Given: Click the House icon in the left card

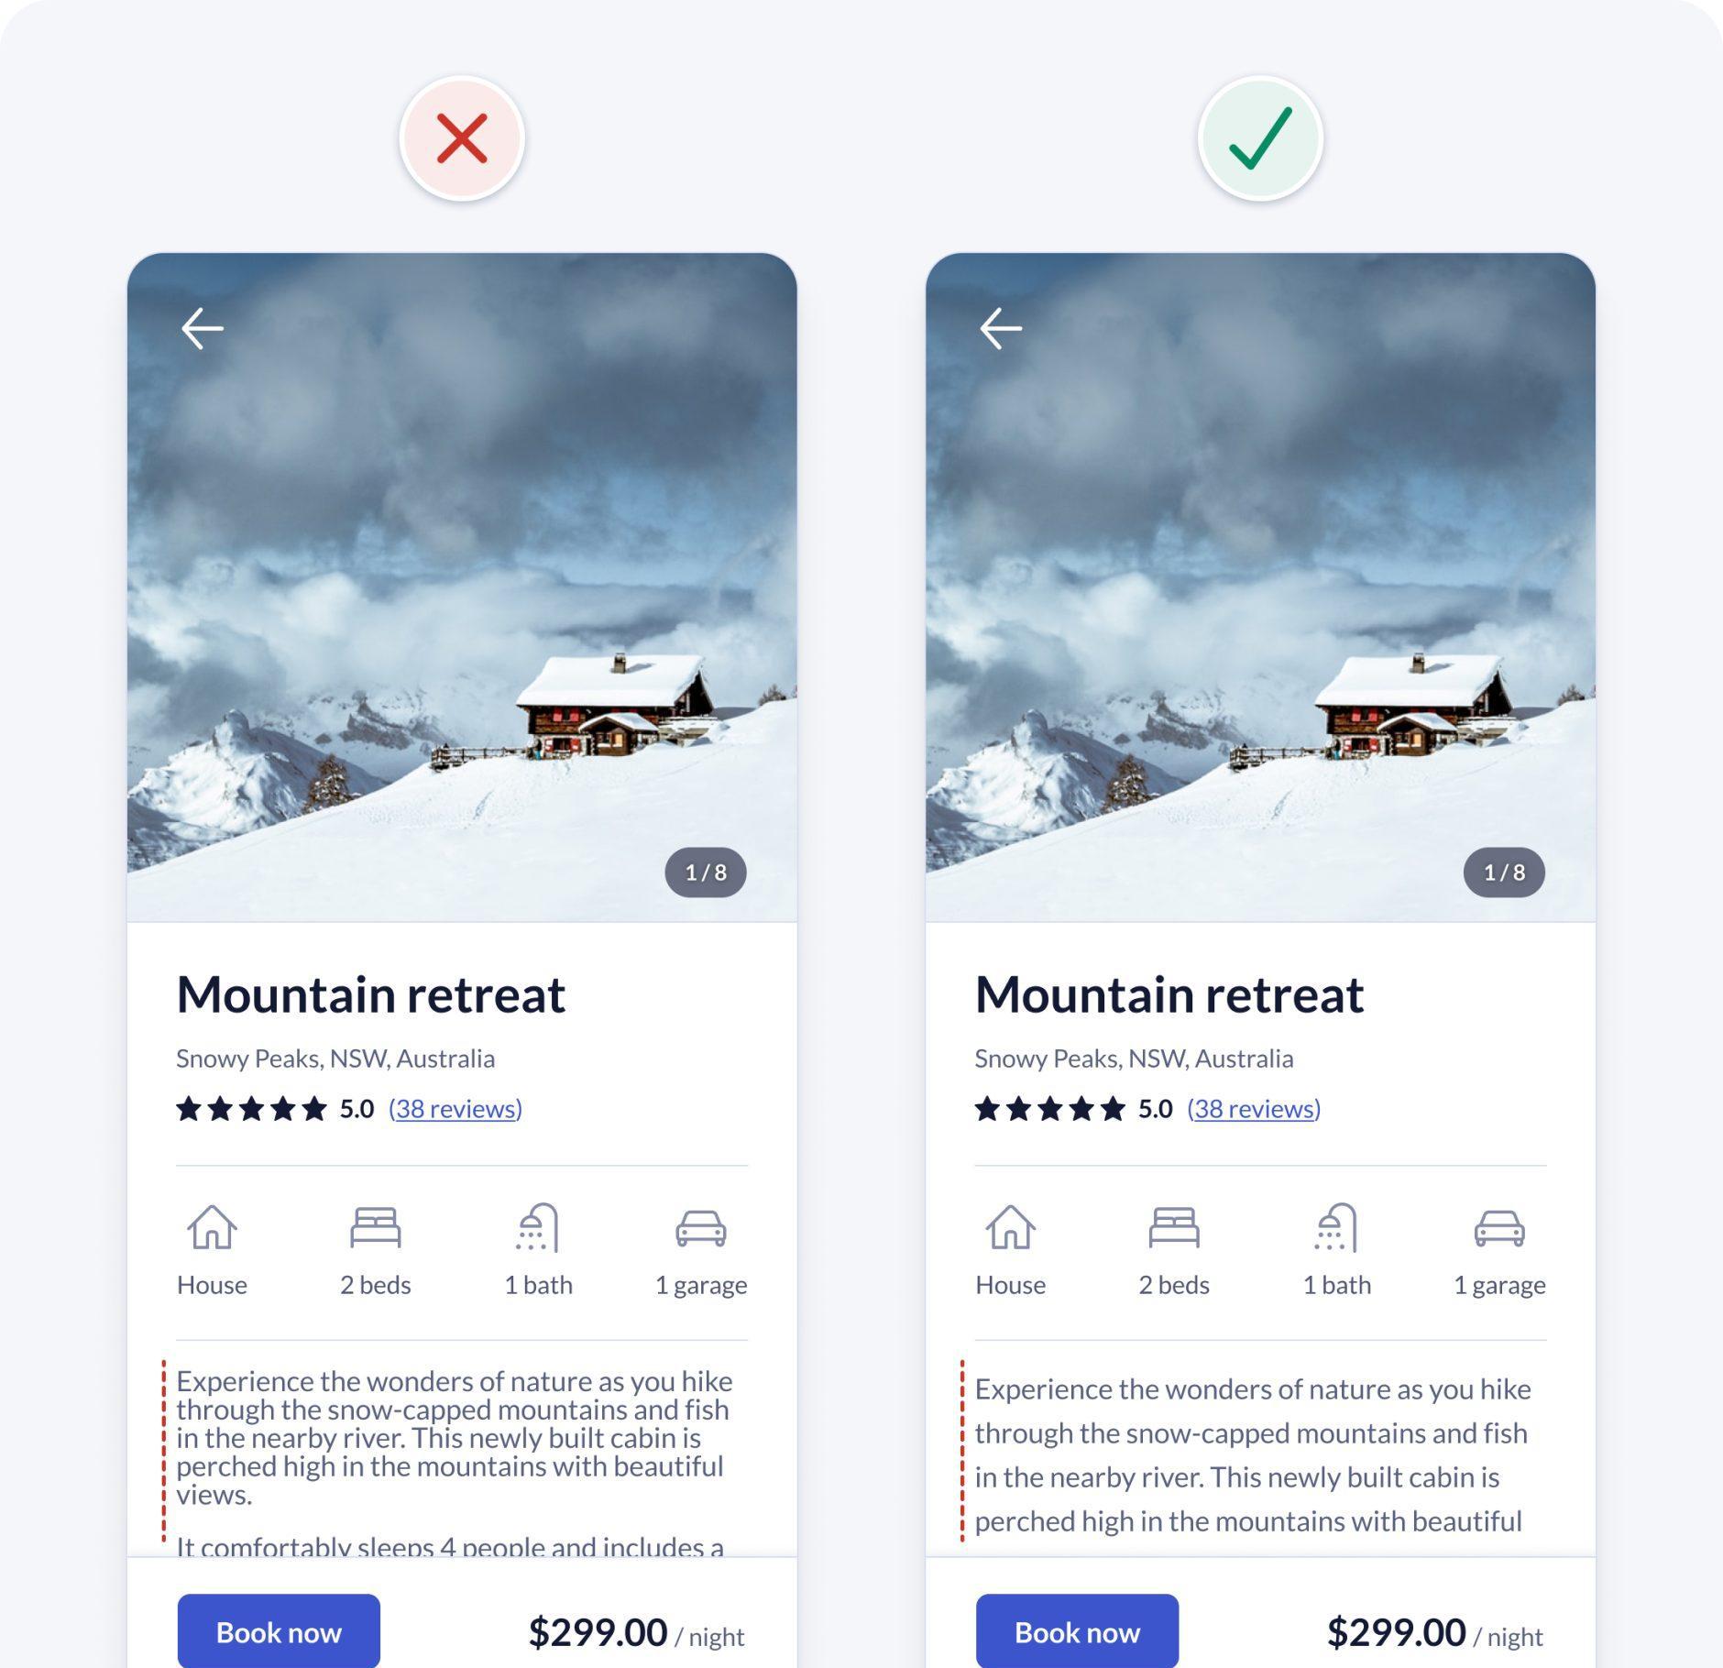Looking at the screenshot, I should [212, 1227].
